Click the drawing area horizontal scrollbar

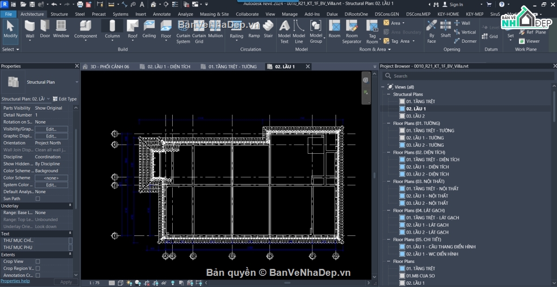click(x=287, y=283)
